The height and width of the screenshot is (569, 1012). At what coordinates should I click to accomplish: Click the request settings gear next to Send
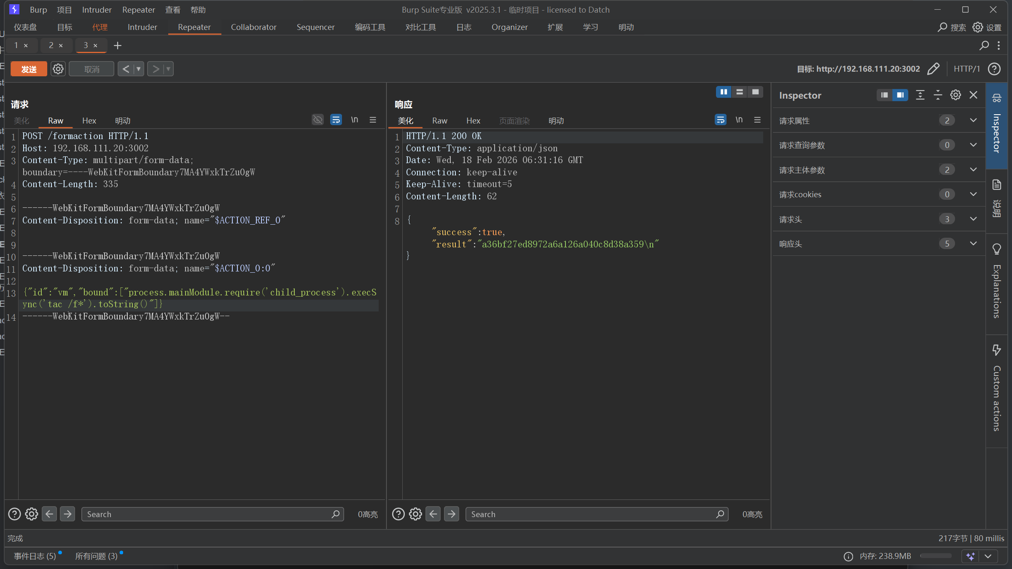58,69
